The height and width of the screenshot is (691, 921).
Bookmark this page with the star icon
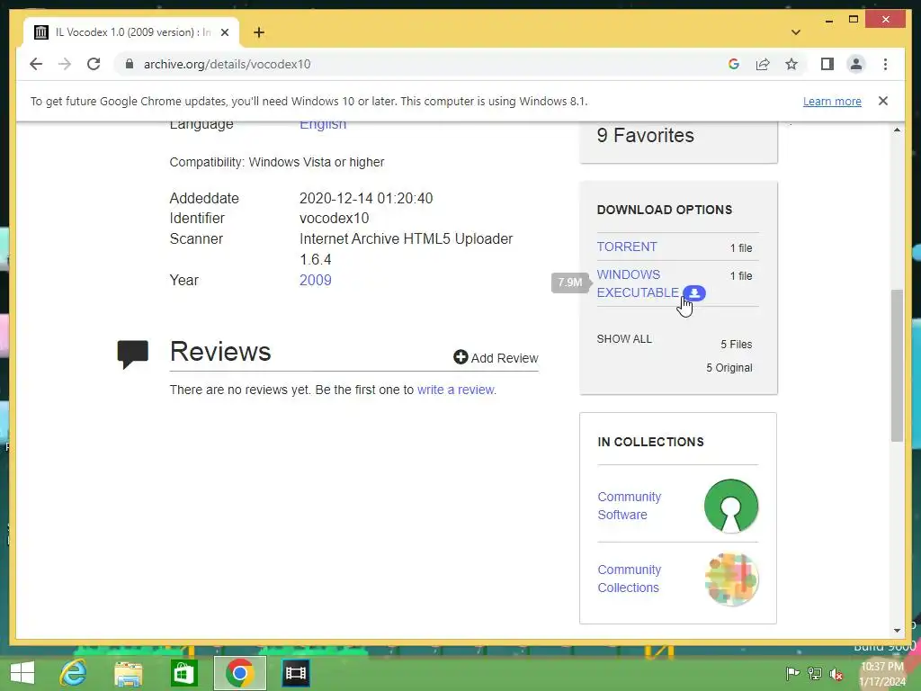click(791, 64)
